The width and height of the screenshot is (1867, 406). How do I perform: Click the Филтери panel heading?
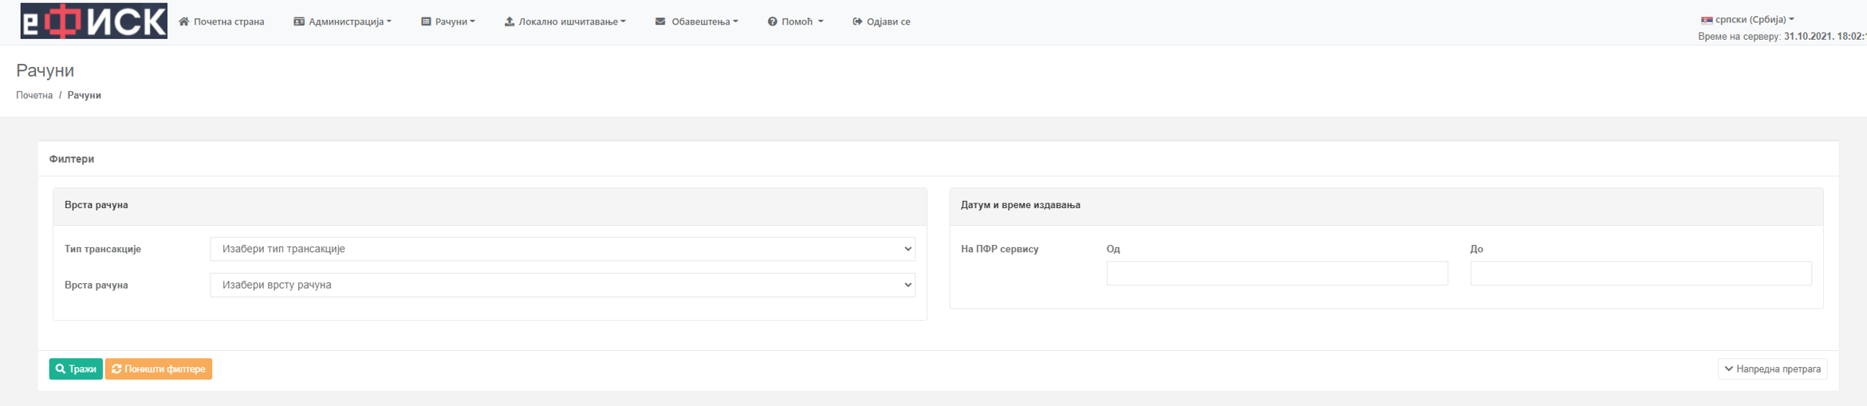(x=72, y=160)
